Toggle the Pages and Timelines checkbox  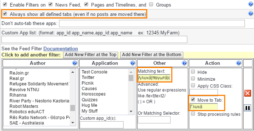coord(86,4)
